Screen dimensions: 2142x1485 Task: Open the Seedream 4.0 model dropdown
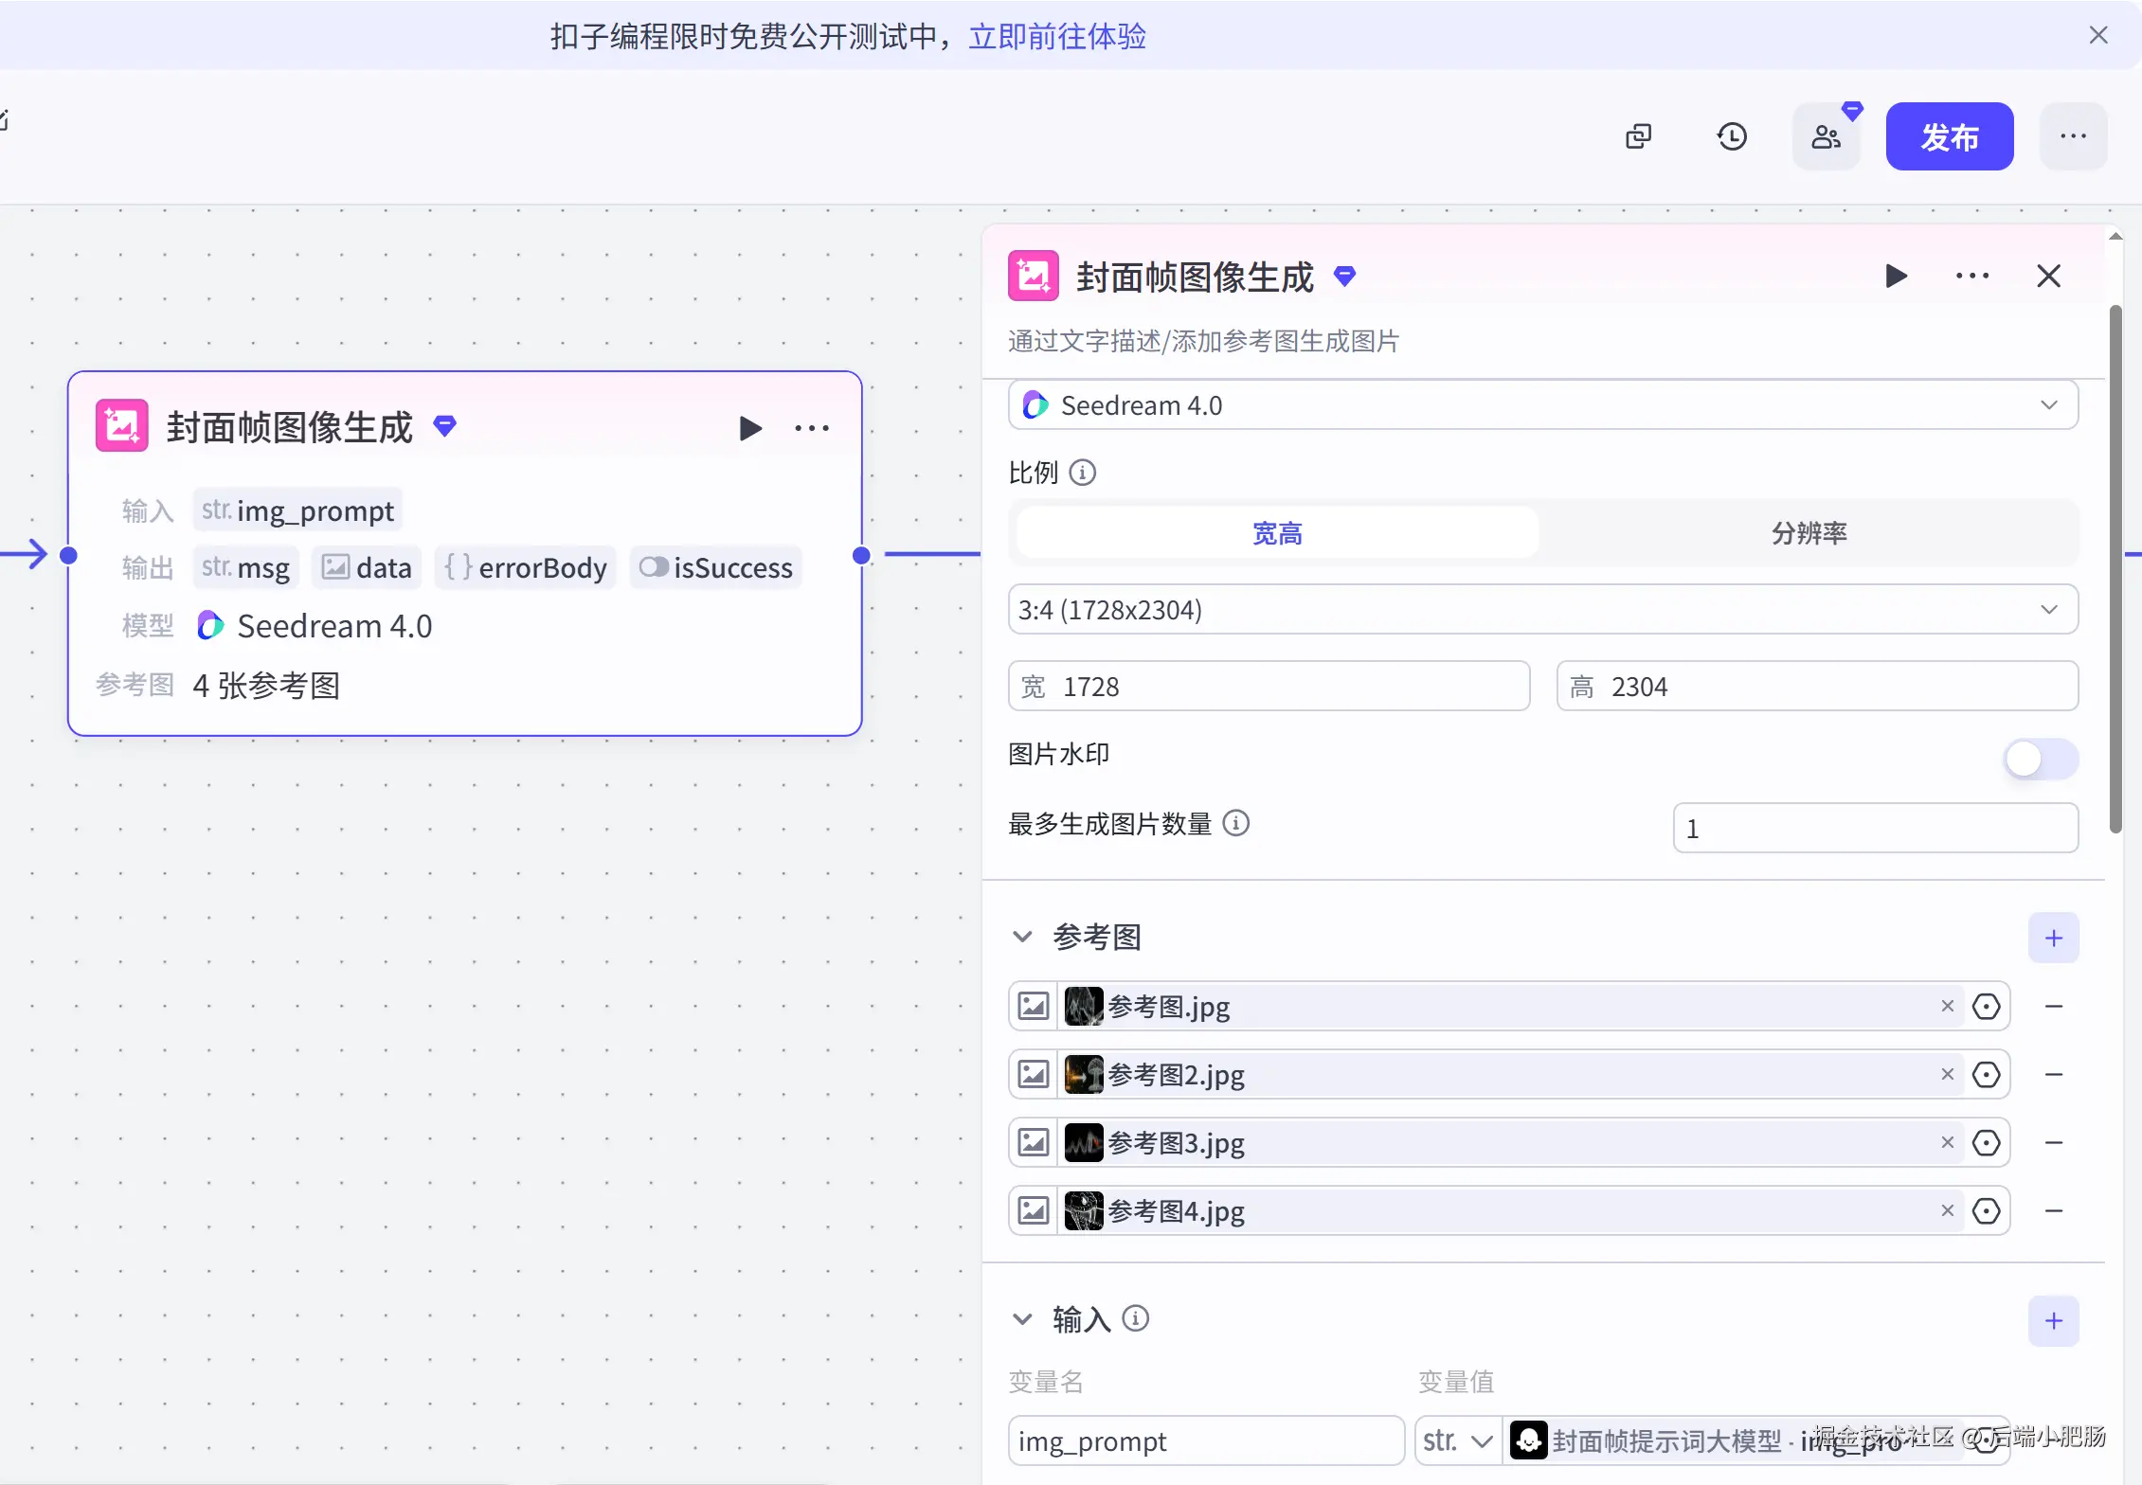pyautogui.click(x=1542, y=405)
